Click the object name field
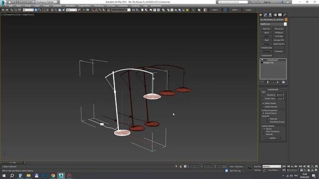 [272, 20]
